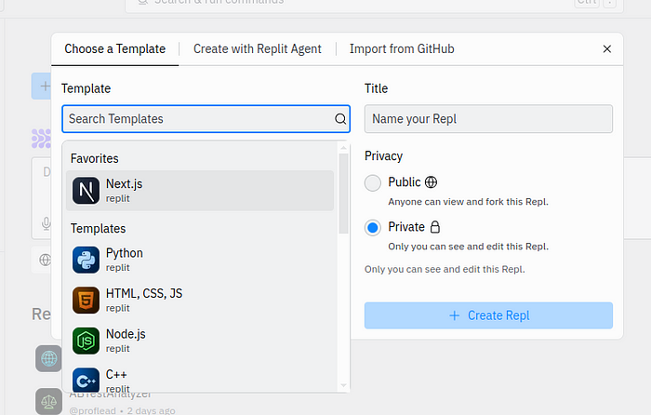The width and height of the screenshot is (651, 415).
Task: Select the Next.js template icon
Action: (86, 191)
